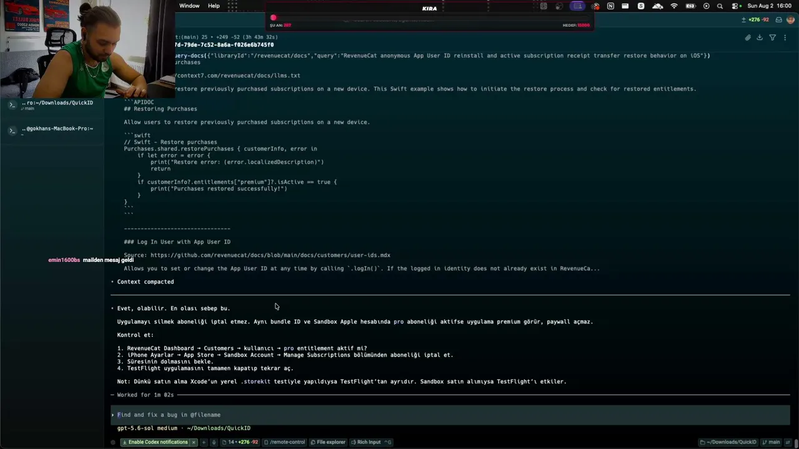This screenshot has width=799, height=449.
Task: Click the Context compacted message
Action: click(145, 282)
